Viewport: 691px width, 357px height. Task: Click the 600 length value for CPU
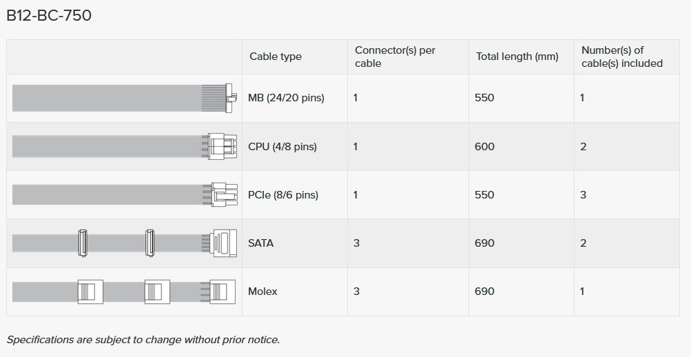pyautogui.click(x=484, y=146)
